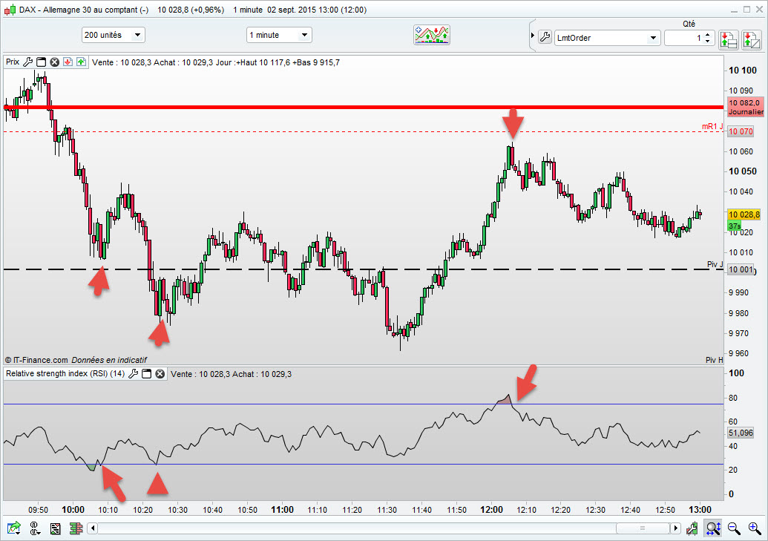Viewport: 768px width, 541px height.
Task: Zoom out of the chart
Action: pyautogui.click(x=733, y=528)
